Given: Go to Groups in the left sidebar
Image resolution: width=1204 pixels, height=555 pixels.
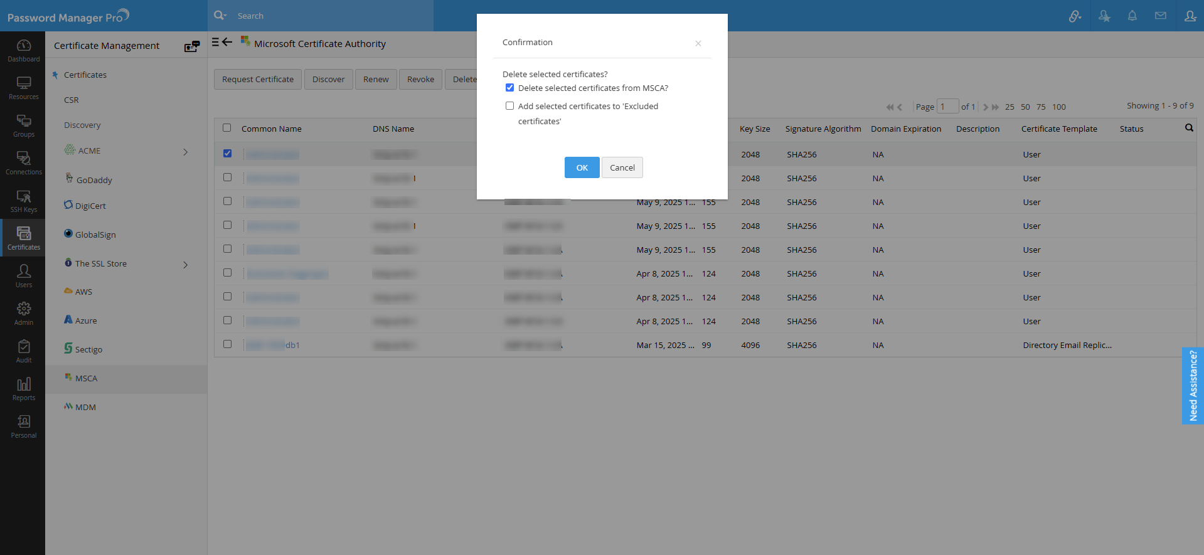Looking at the screenshot, I should [23, 125].
